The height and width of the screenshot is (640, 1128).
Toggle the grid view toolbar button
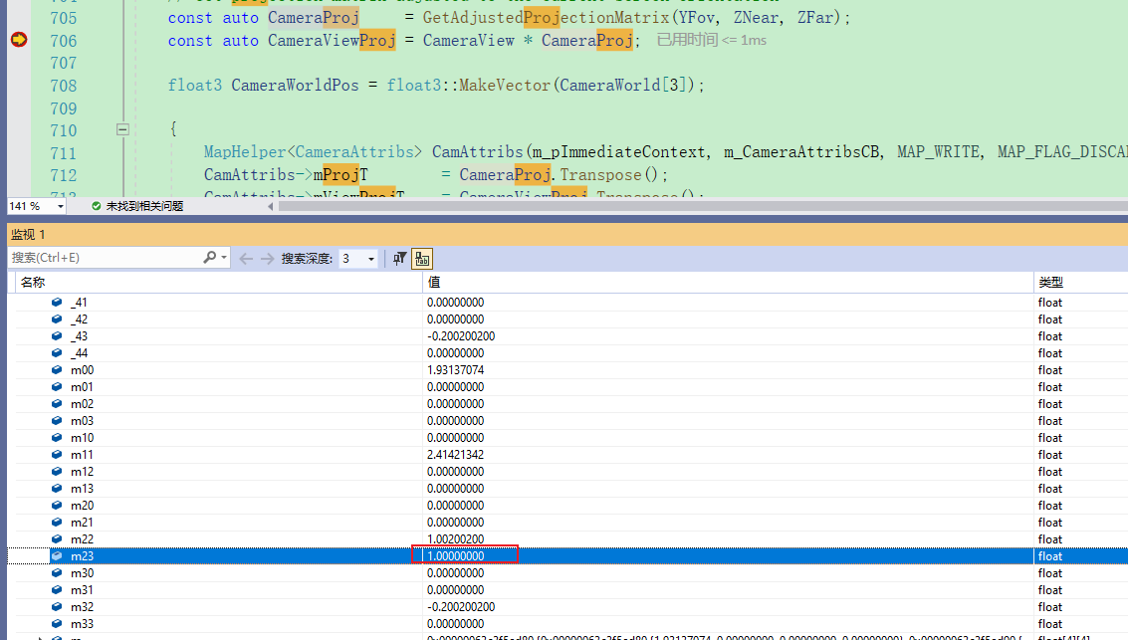click(421, 258)
